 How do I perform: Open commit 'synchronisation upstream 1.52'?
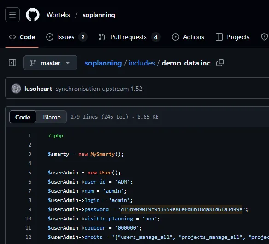[x=99, y=89]
